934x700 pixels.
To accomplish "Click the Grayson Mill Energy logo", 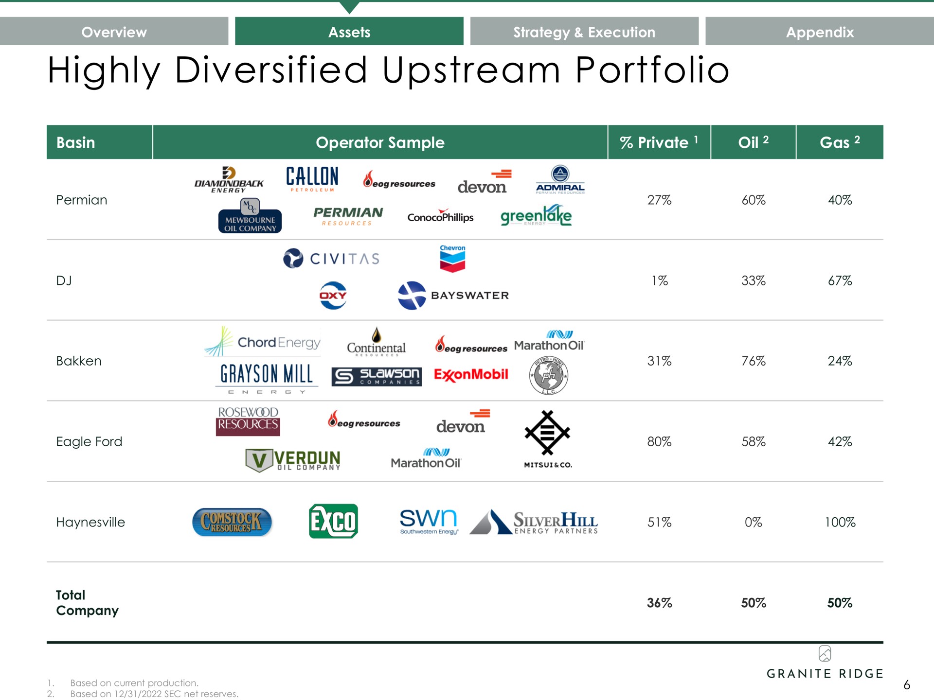I will (267, 379).
